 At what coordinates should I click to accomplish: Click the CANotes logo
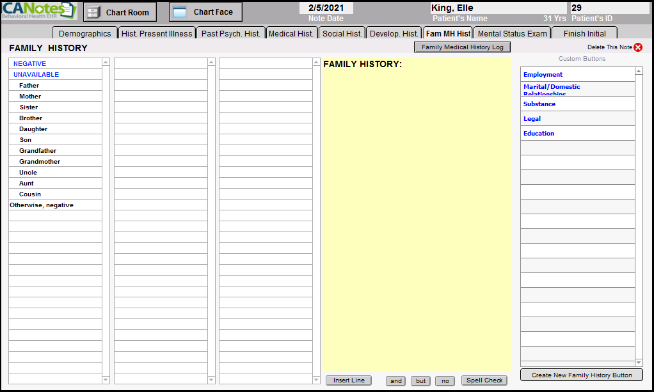pos(39,11)
